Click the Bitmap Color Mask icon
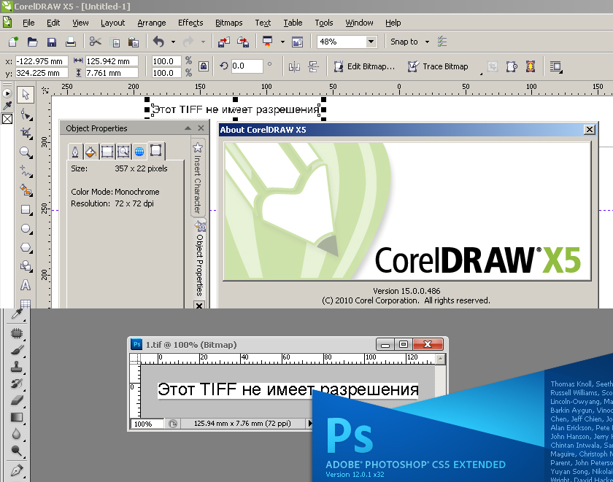 [x=531, y=66]
